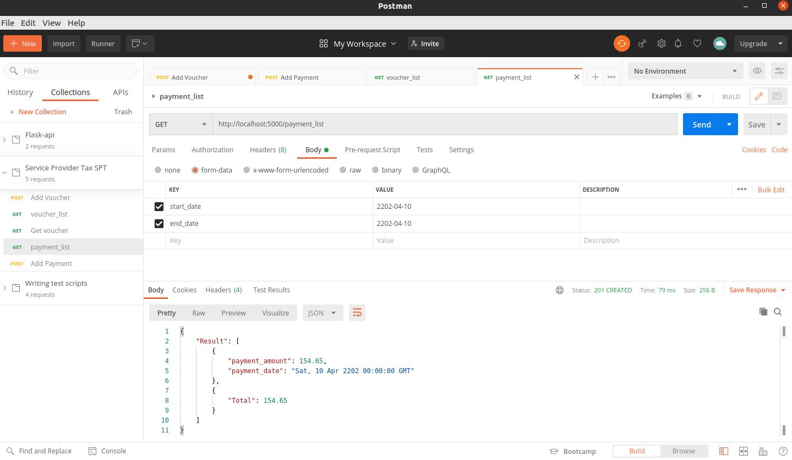Close the payment_list tab
The image size is (792, 460).
(577, 77)
